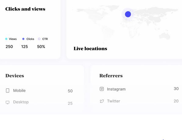Screen dimensions: 182x140
Task: Open the Instagram referrer entry
Action: coord(116,89)
